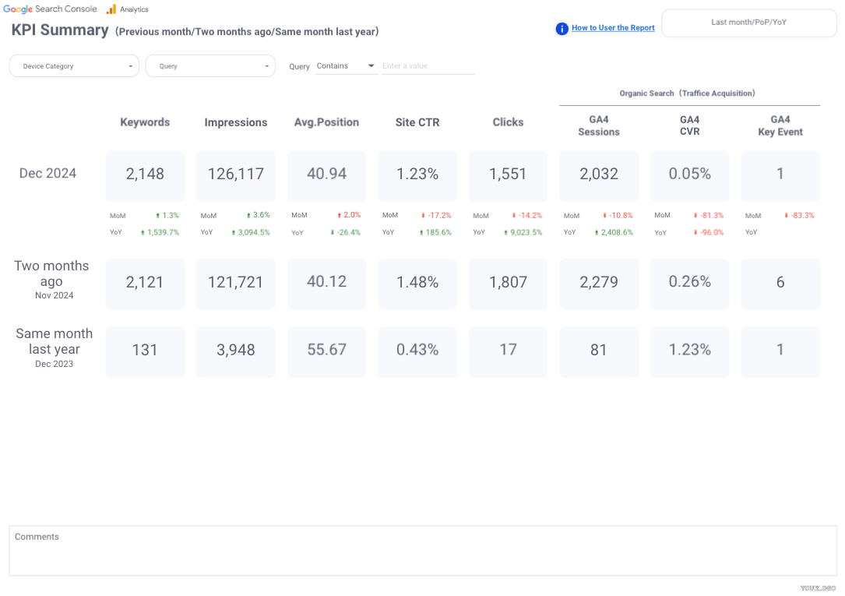Select the Dec 2024 Keywords card showing 2,148
This screenshot has width=845, height=596.
tap(145, 175)
